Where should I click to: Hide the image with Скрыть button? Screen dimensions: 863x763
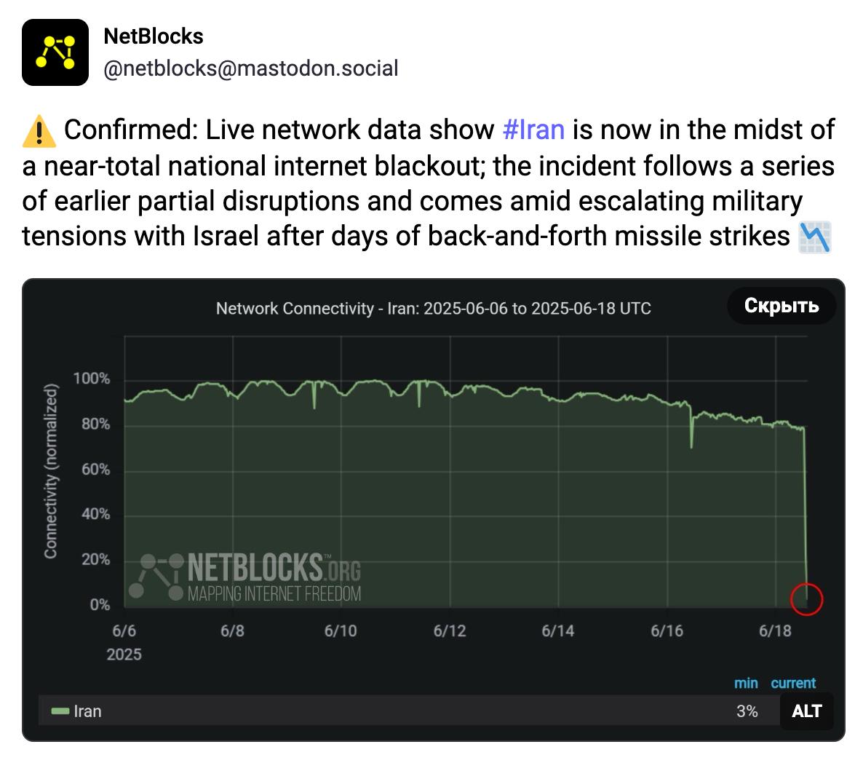(782, 306)
